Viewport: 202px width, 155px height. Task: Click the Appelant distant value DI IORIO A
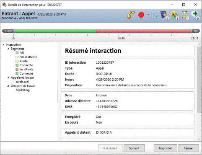104,132
